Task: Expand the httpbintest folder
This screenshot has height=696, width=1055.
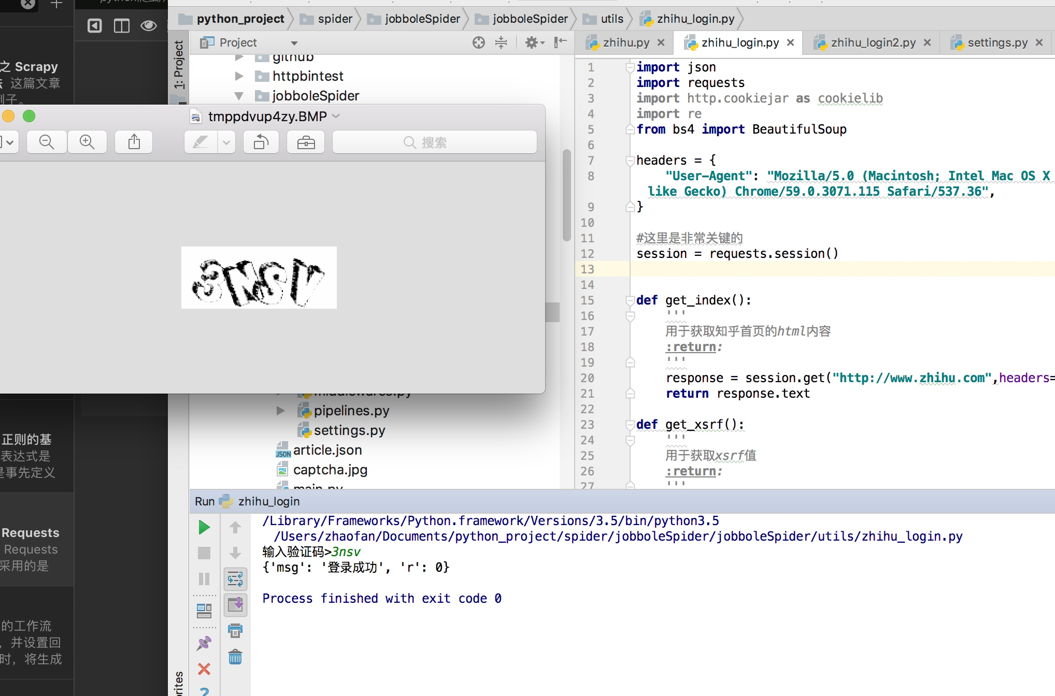Action: (239, 76)
